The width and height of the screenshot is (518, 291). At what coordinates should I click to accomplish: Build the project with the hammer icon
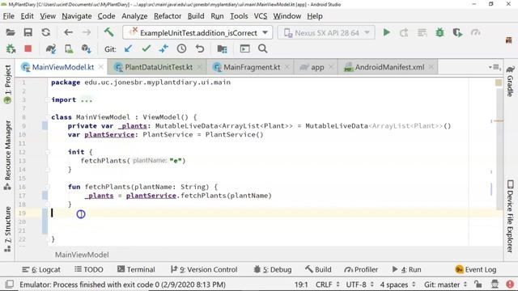coord(108,32)
